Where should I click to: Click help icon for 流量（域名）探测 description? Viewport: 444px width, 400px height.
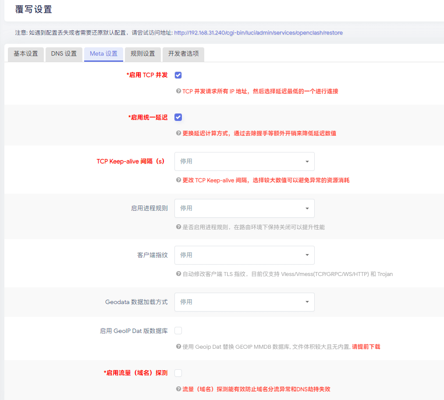pyautogui.click(x=178, y=389)
